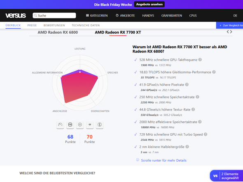
Task: Click the SPEICHER radar chart label
Action: [x=113, y=73]
